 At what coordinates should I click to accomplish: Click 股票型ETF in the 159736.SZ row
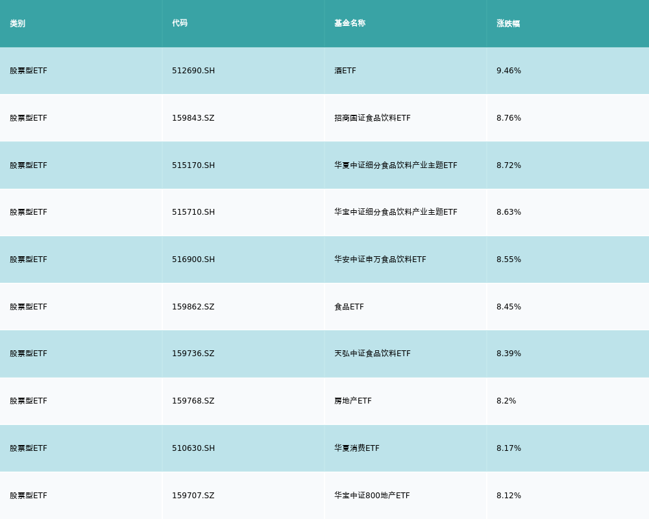point(29,354)
